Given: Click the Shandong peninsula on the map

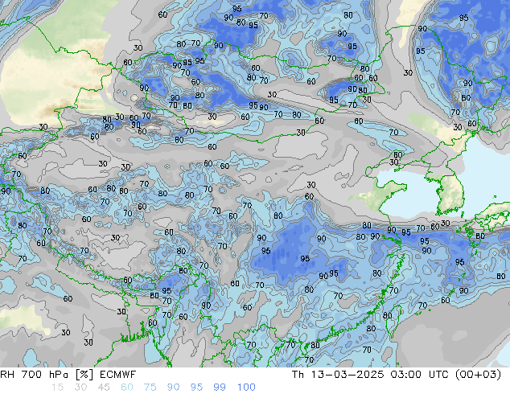Looking at the screenshot, I should coord(384,192).
